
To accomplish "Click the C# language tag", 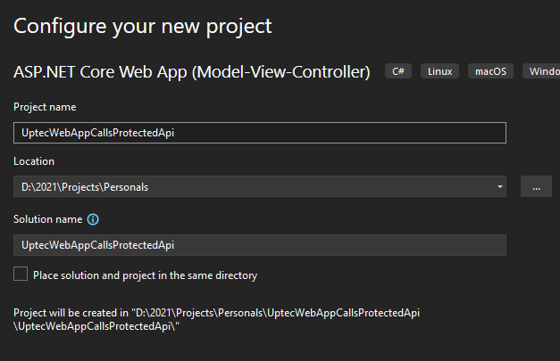I will [x=398, y=71].
